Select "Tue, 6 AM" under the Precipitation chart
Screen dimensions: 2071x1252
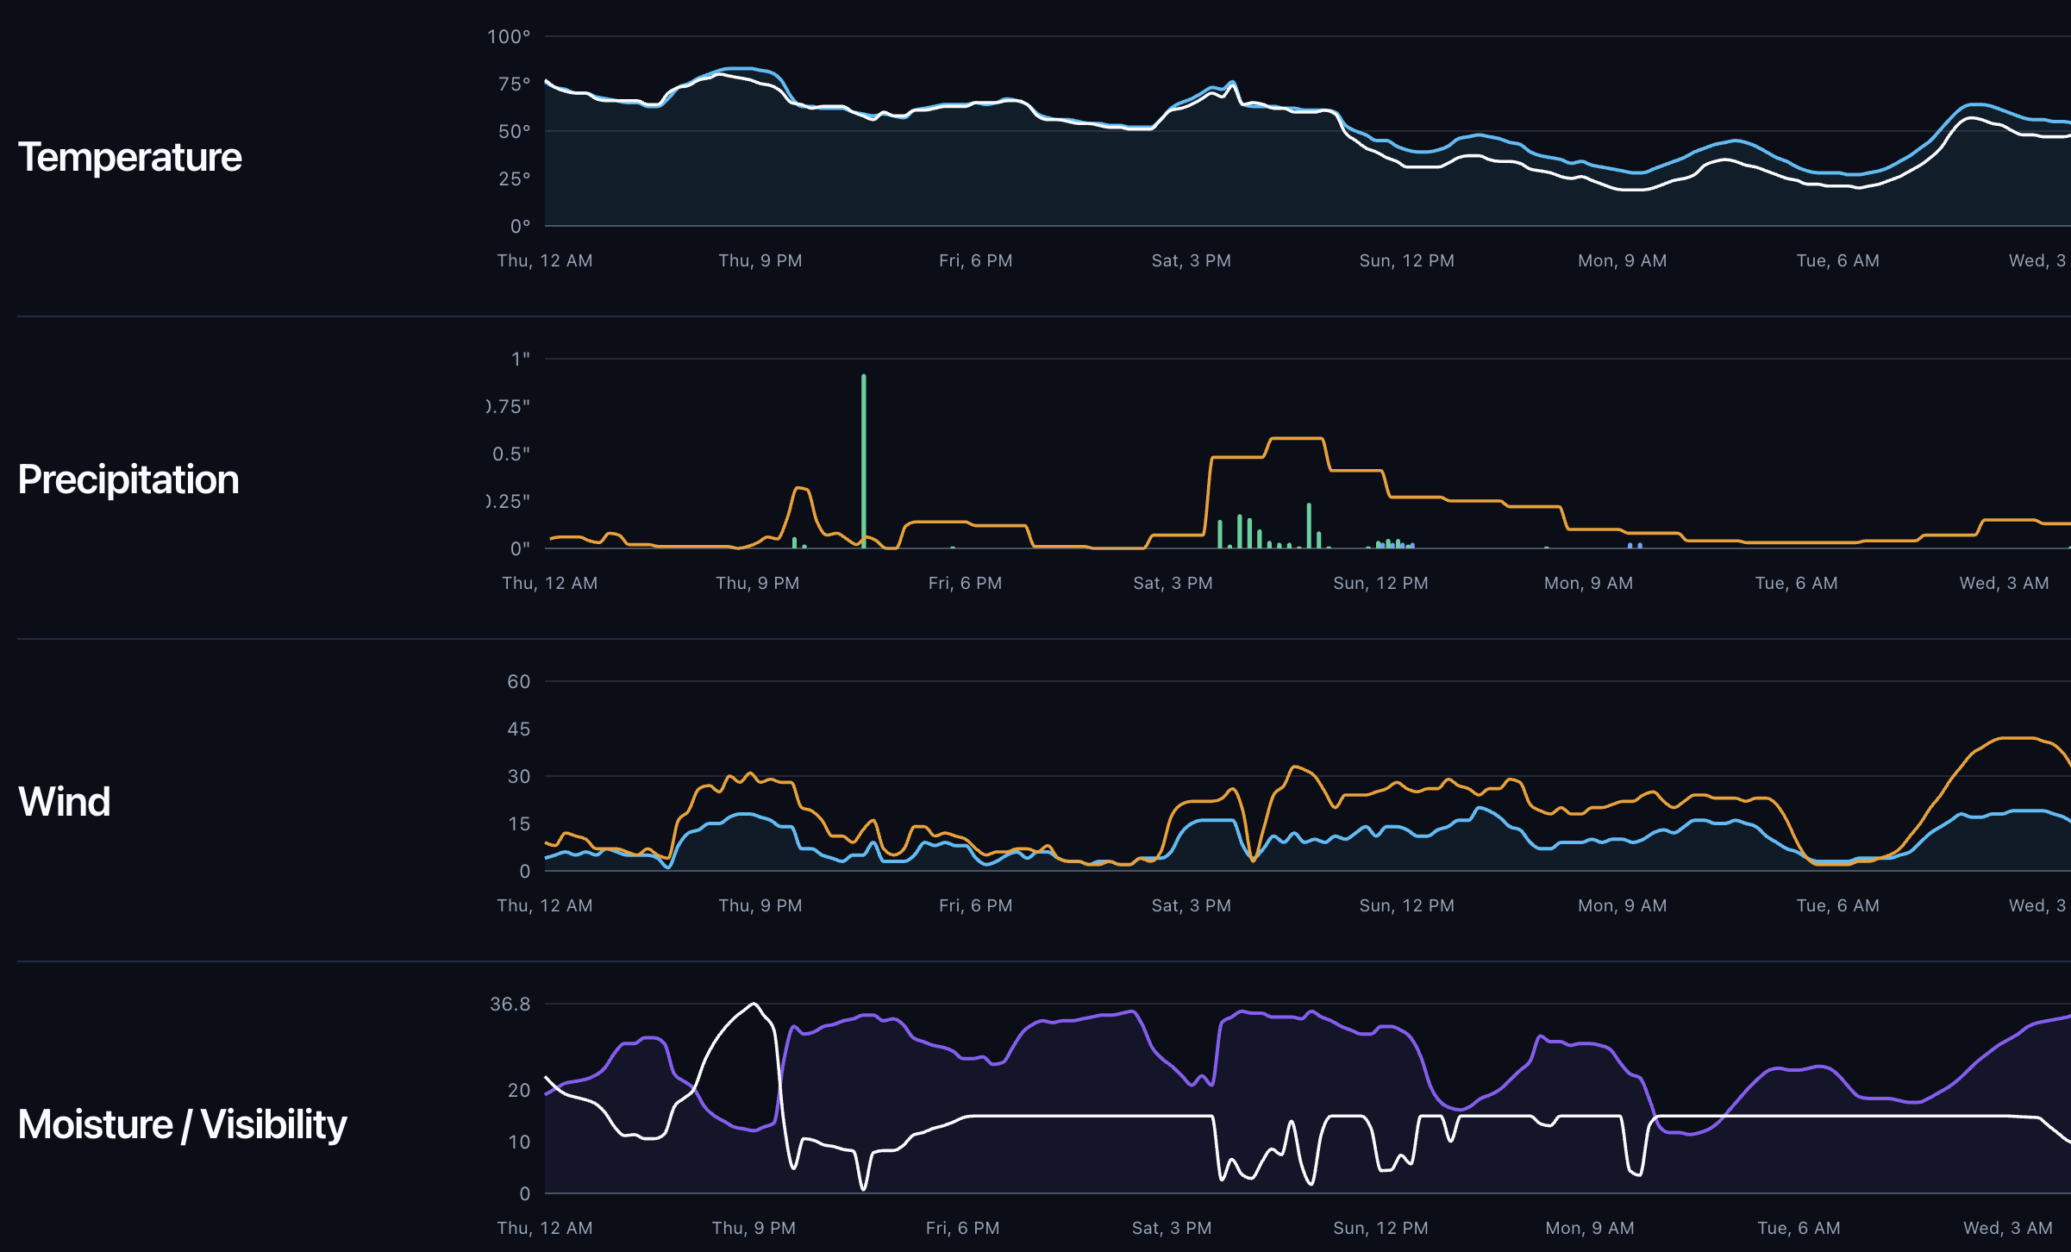coord(1797,583)
